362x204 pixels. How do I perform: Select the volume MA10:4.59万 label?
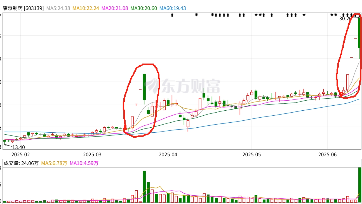point(84,163)
